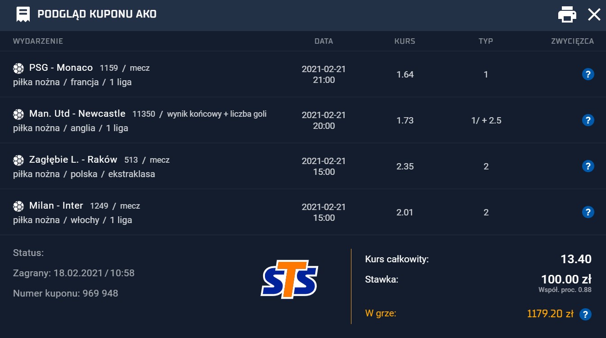
Task: Open the Man. Utd - Newcastle event
Action: click(77, 114)
